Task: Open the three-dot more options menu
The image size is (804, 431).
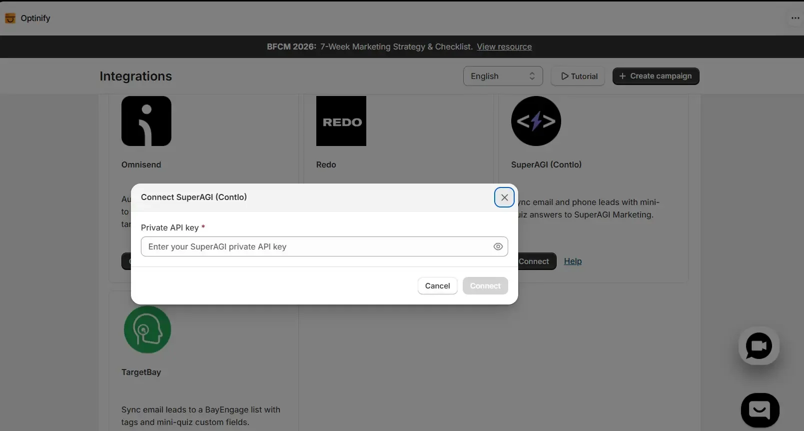Action: 796,18
